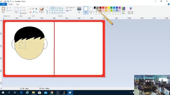Choose the Diamond shape
The width and height of the screenshot is (170, 95).
tap(50, 11)
